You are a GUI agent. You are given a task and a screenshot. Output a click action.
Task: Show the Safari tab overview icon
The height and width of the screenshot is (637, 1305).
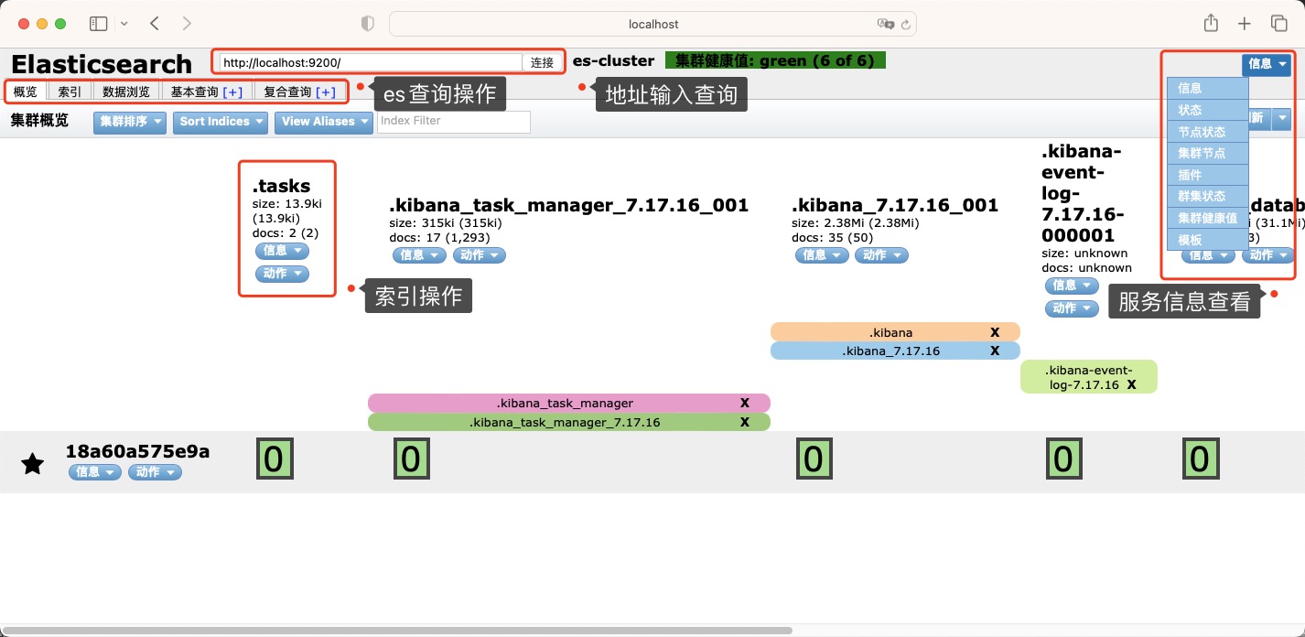1278,24
